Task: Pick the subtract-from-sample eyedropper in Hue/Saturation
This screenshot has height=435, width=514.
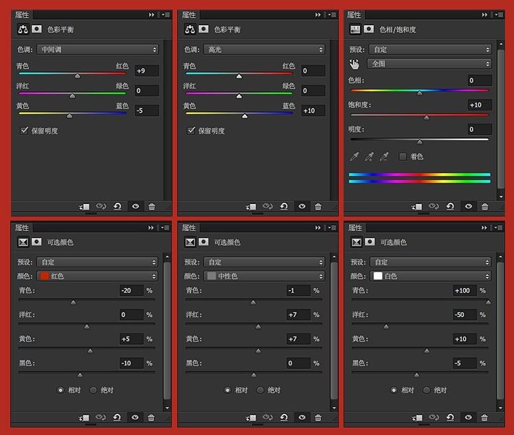Action: pyautogui.click(x=384, y=157)
